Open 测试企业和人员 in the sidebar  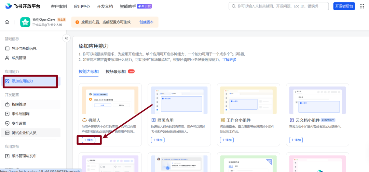click(24, 132)
